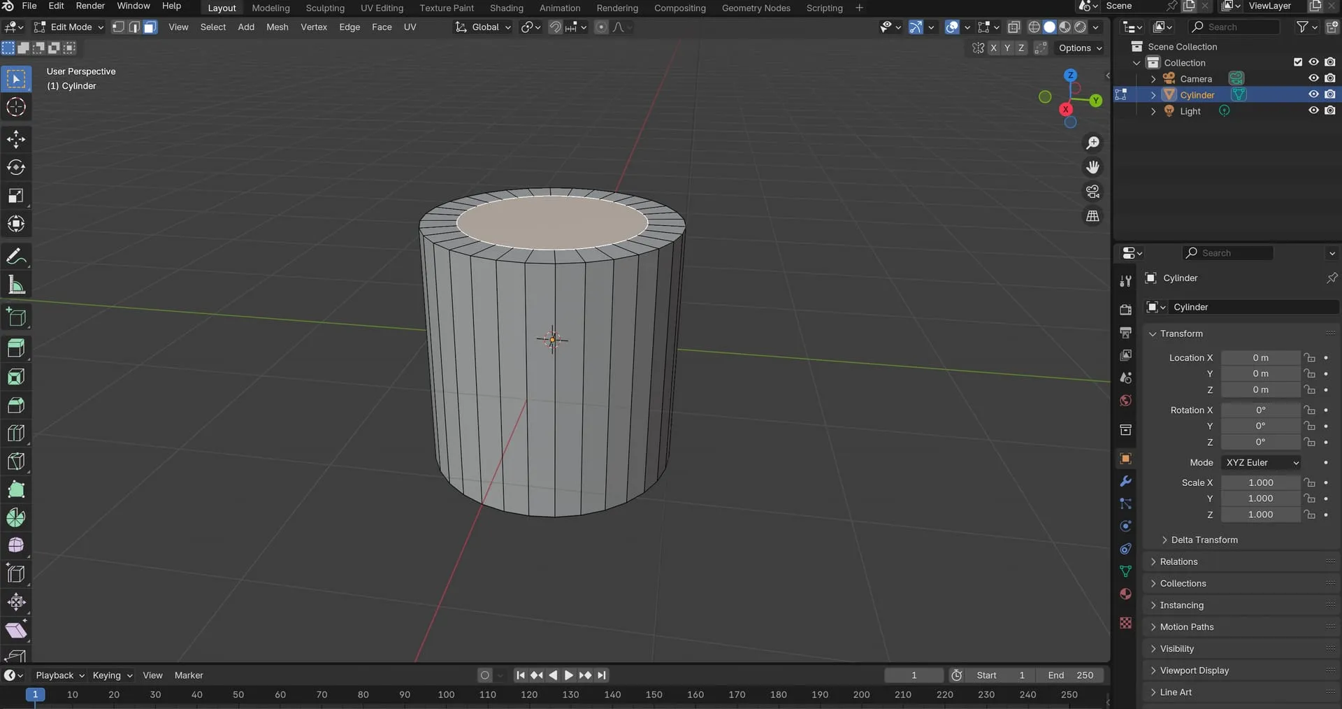
Task: Open the Modifiers wrench tab
Action: (x=1125, y=481)
